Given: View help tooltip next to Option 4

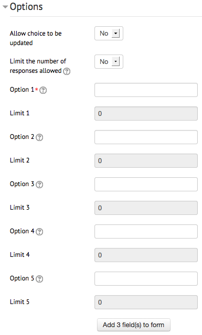Looking at the screenshot, I should pyautogui.click(x=39, y=232).
